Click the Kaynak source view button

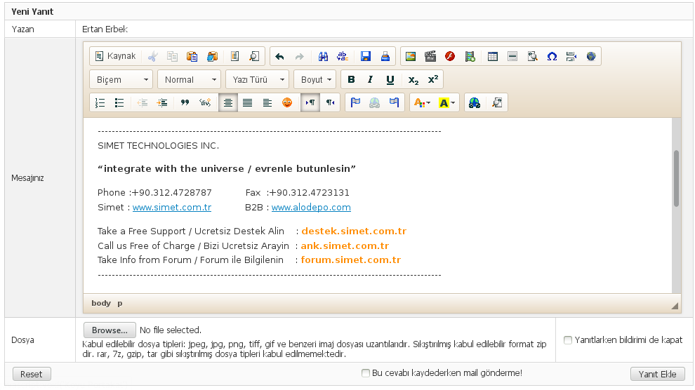115,56
